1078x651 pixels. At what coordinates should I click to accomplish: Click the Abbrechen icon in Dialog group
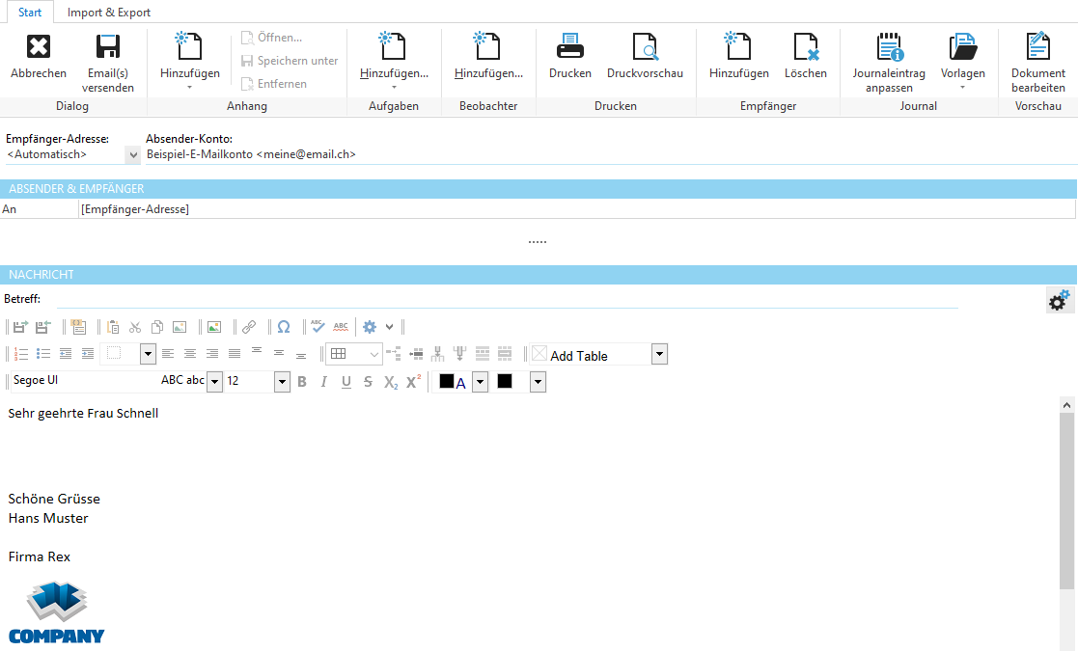coord(38,55)
